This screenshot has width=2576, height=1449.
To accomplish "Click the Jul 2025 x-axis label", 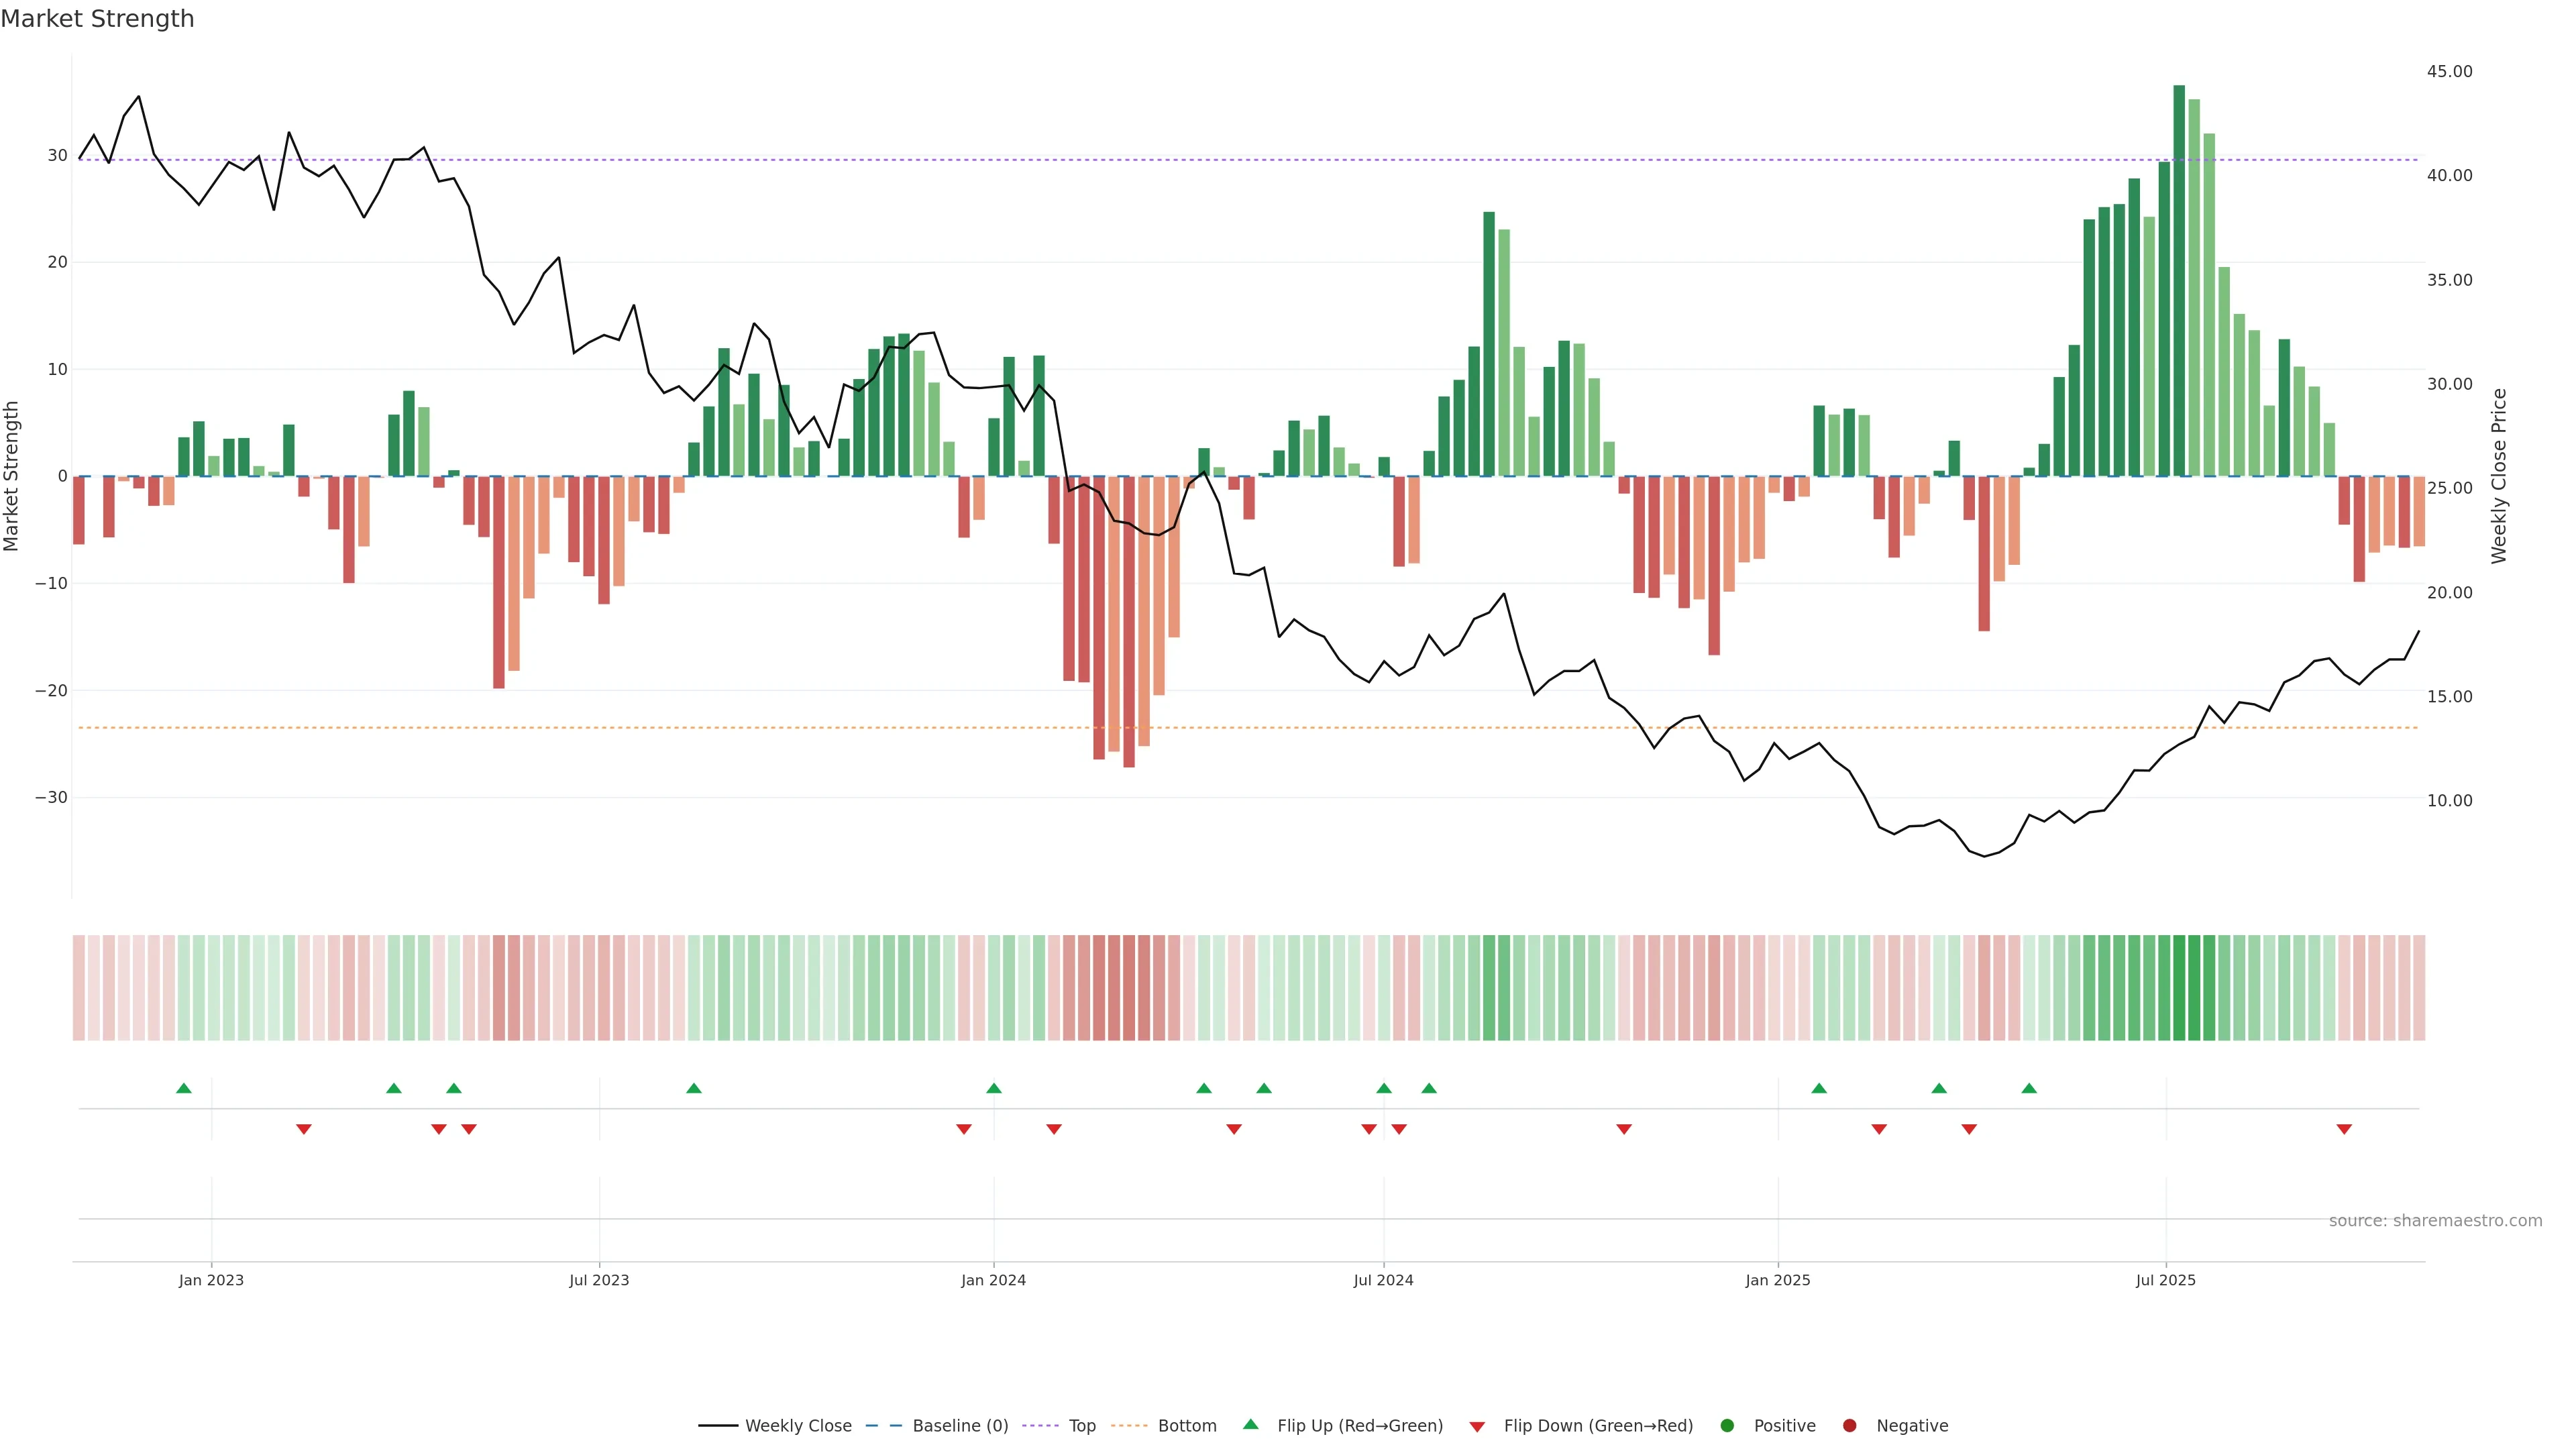I will click(2165, 1280).
